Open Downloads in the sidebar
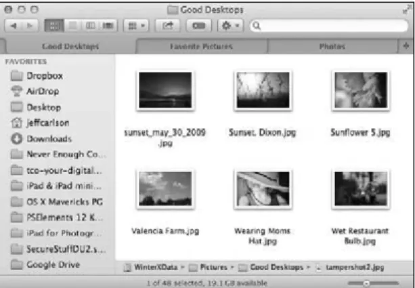 (x=41, y=138)
